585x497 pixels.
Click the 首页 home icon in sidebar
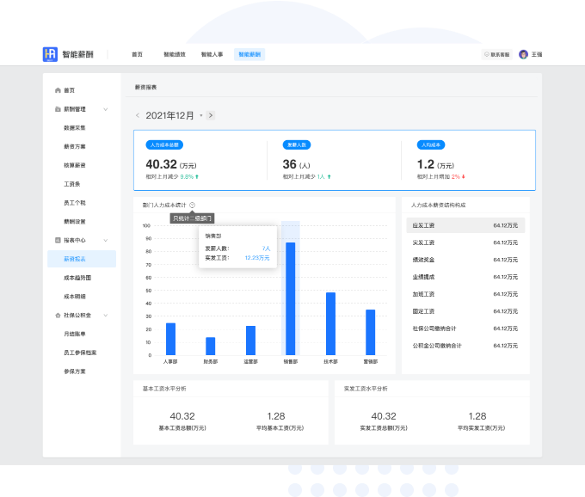(58, 90)
